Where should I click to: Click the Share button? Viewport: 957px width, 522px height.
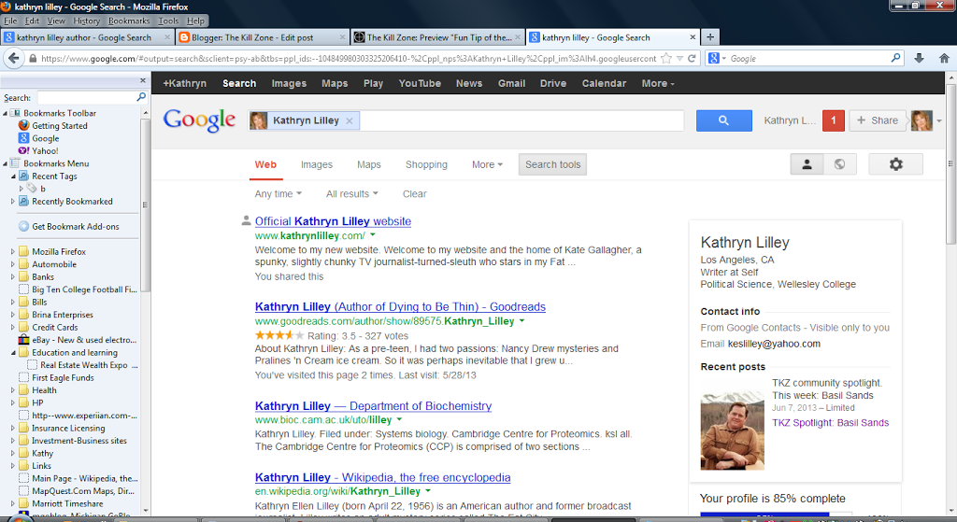877,120
